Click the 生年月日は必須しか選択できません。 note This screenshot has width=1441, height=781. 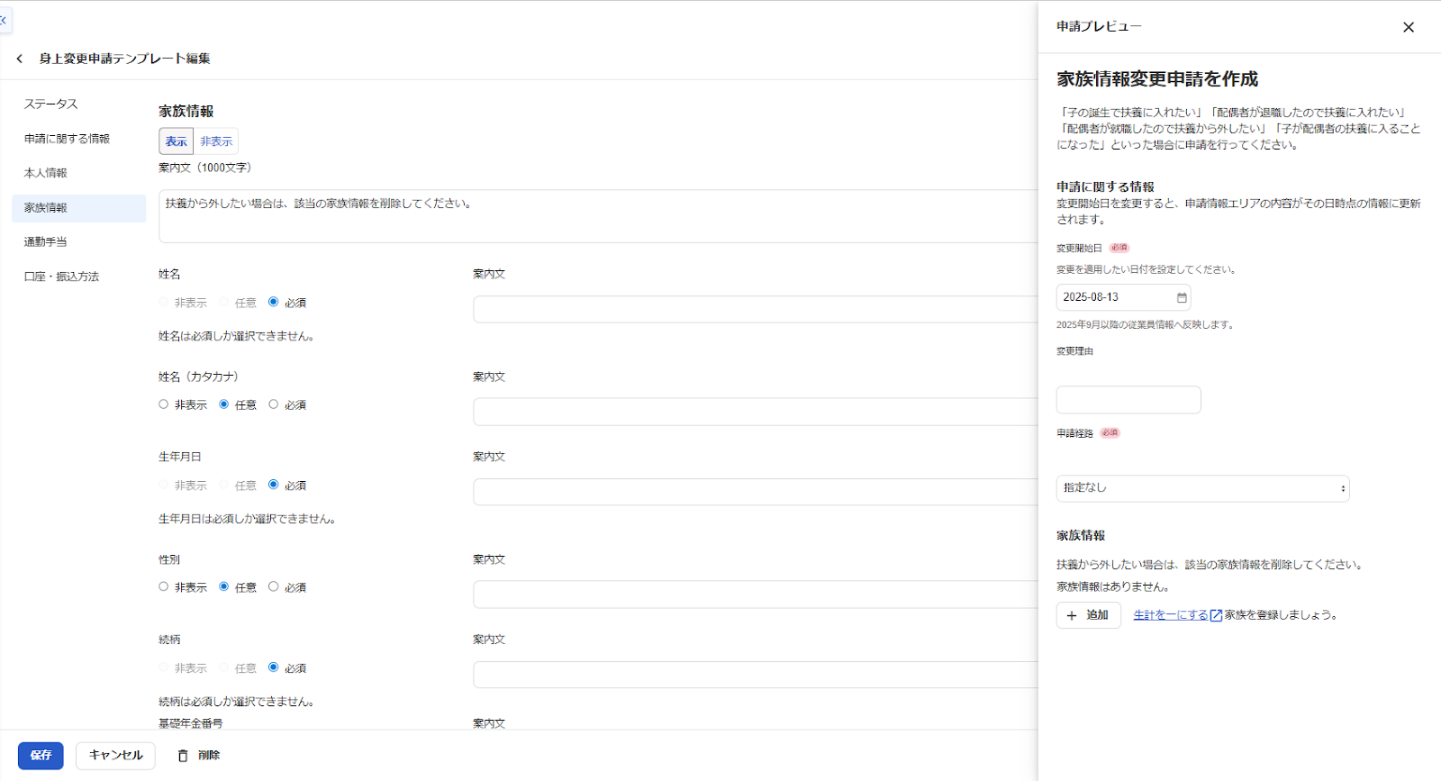(247, 519)
